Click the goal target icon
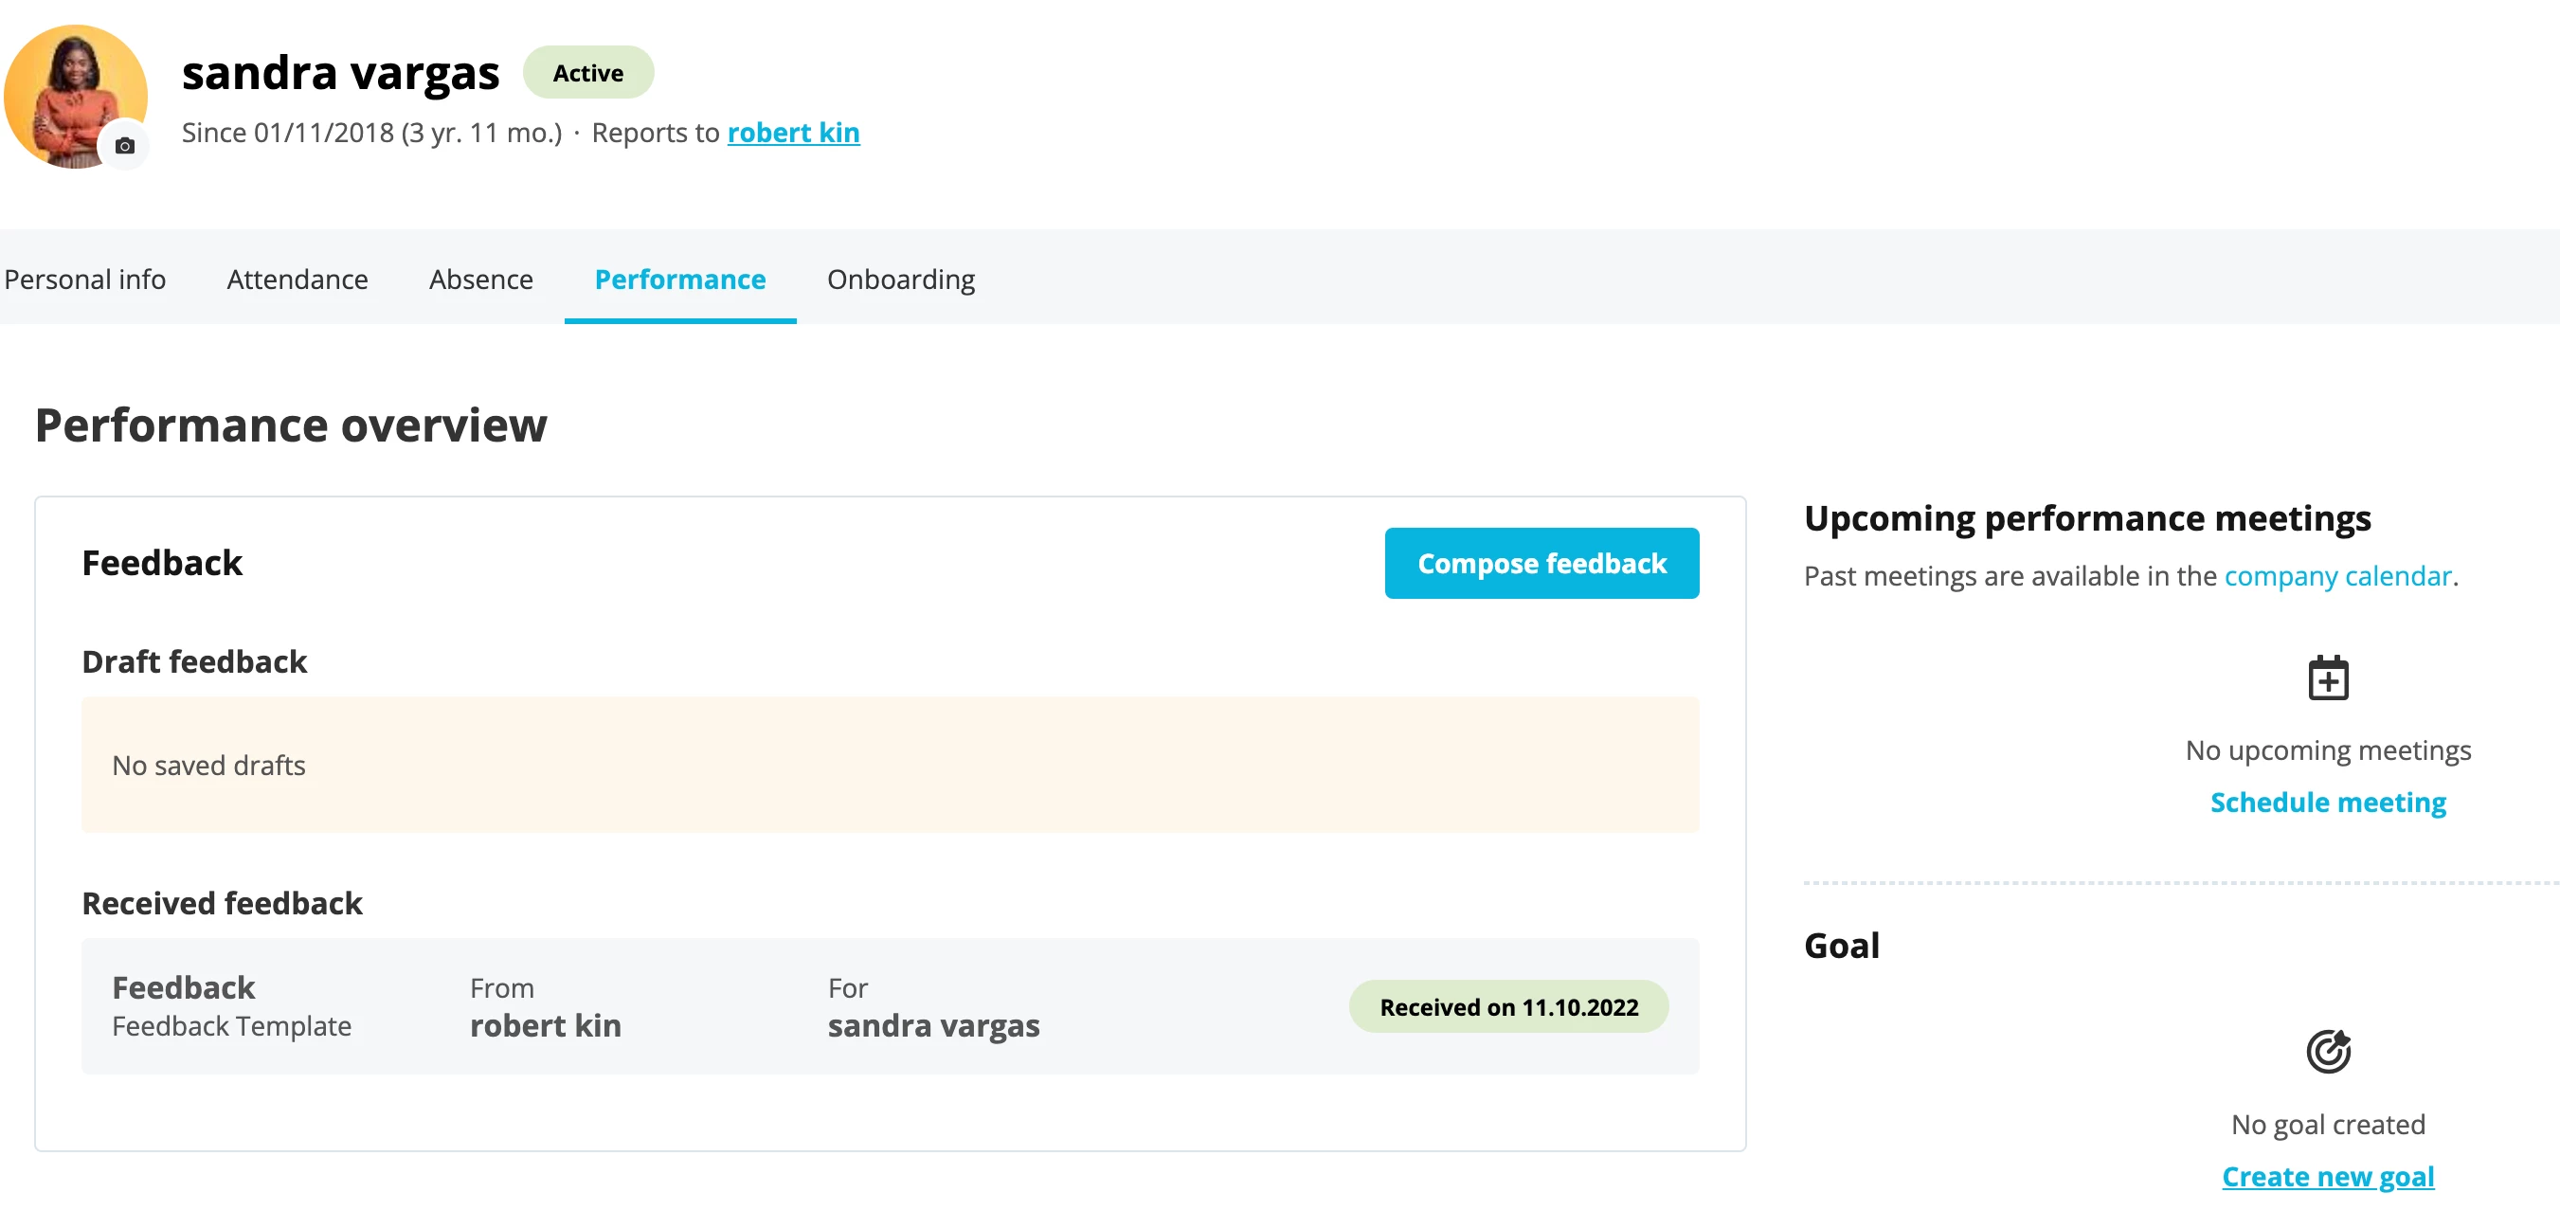 tap(2328, 1051)
